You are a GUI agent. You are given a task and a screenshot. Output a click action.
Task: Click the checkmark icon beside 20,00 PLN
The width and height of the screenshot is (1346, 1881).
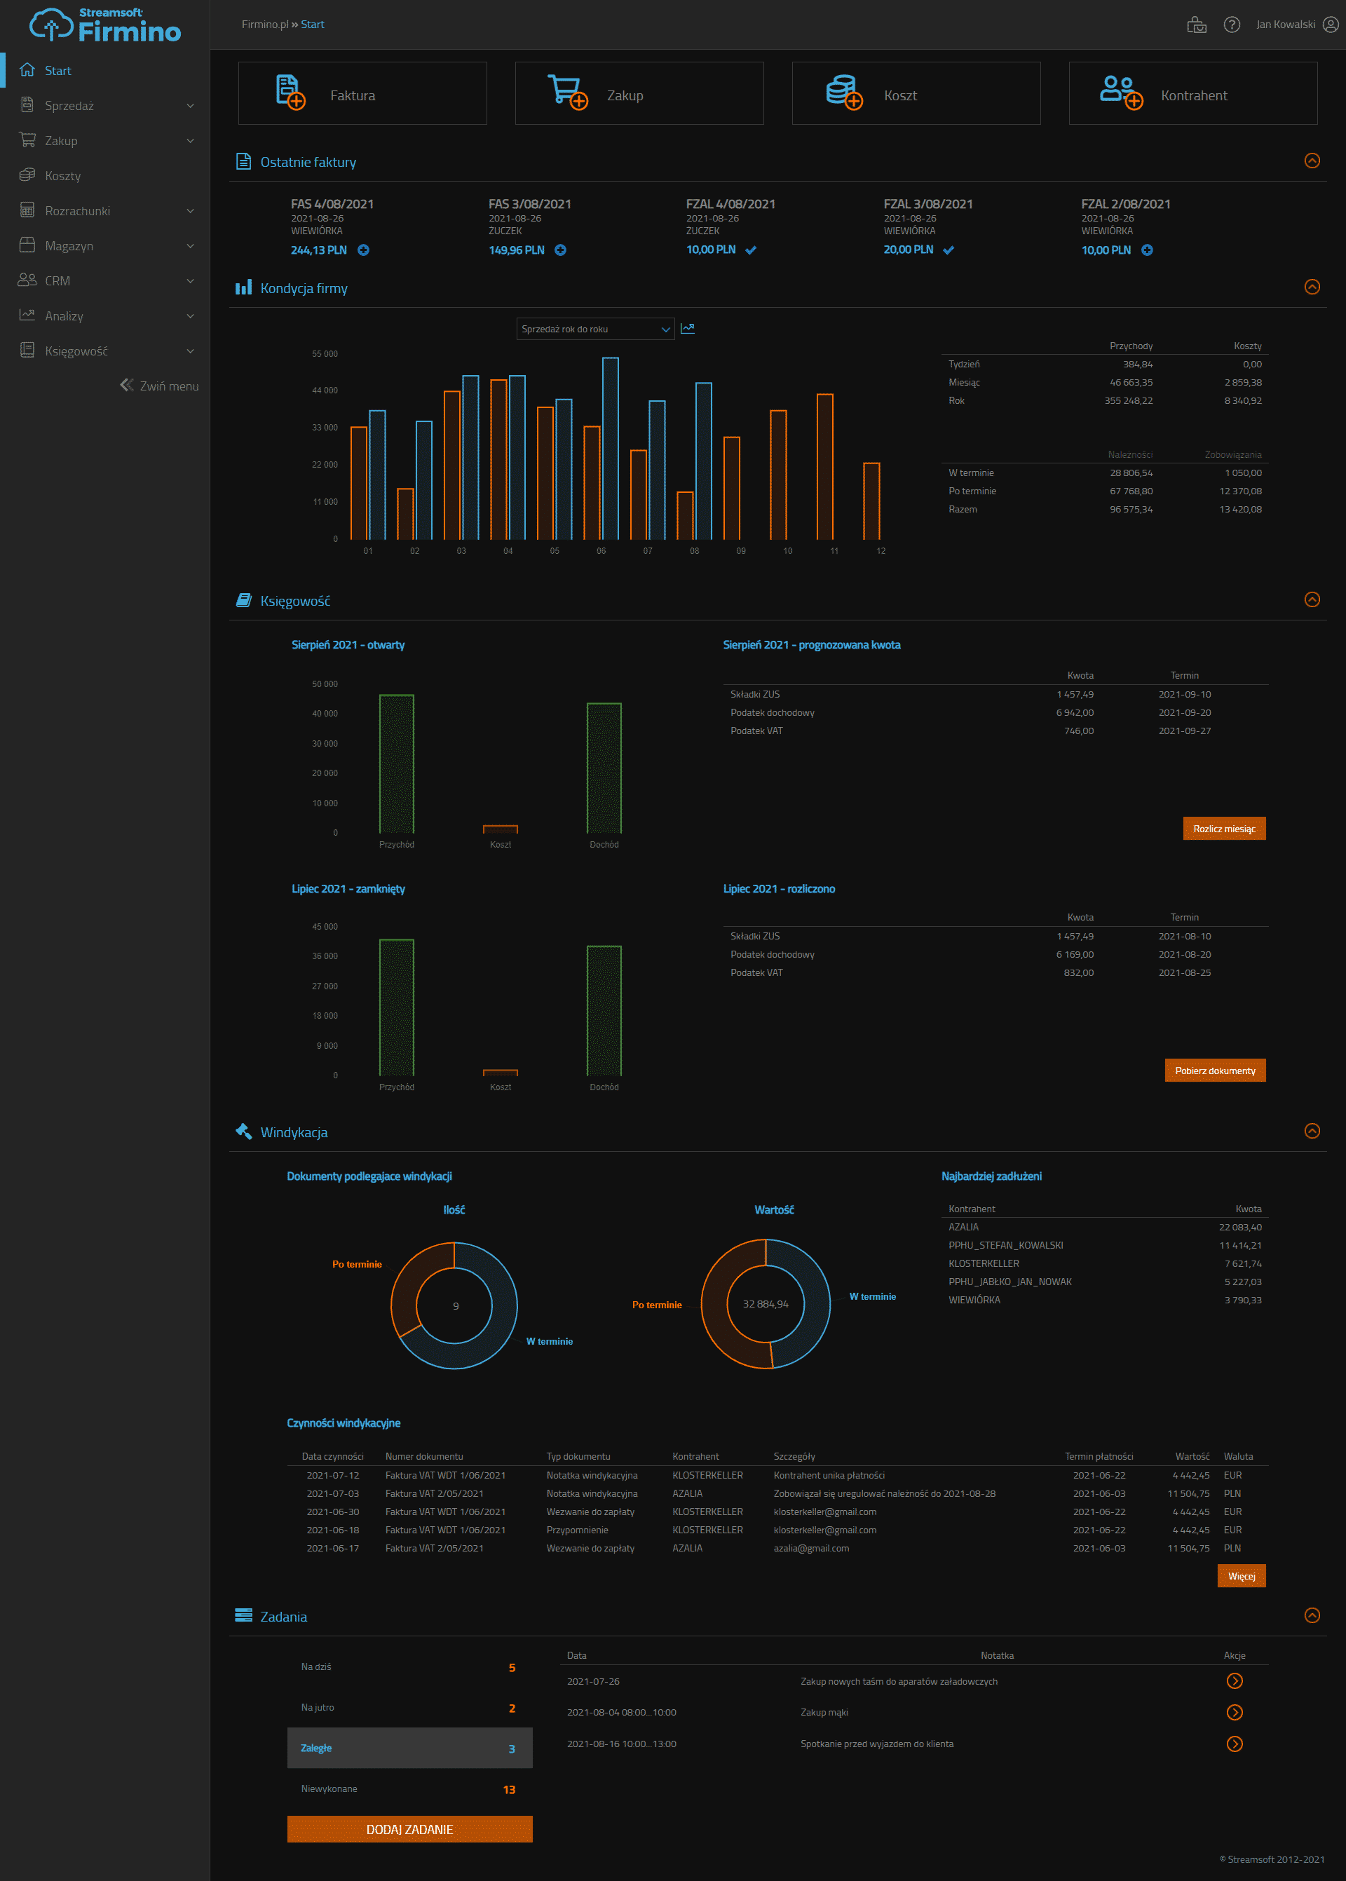949,250
